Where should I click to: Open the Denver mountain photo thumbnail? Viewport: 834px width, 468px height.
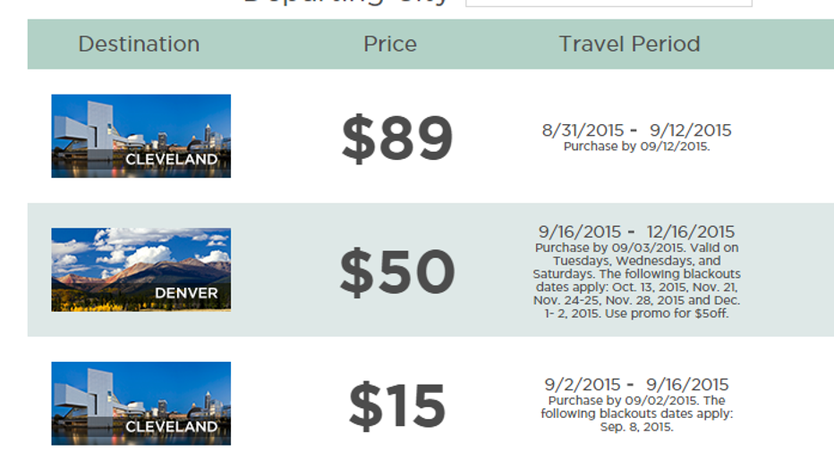click(141, 270)
